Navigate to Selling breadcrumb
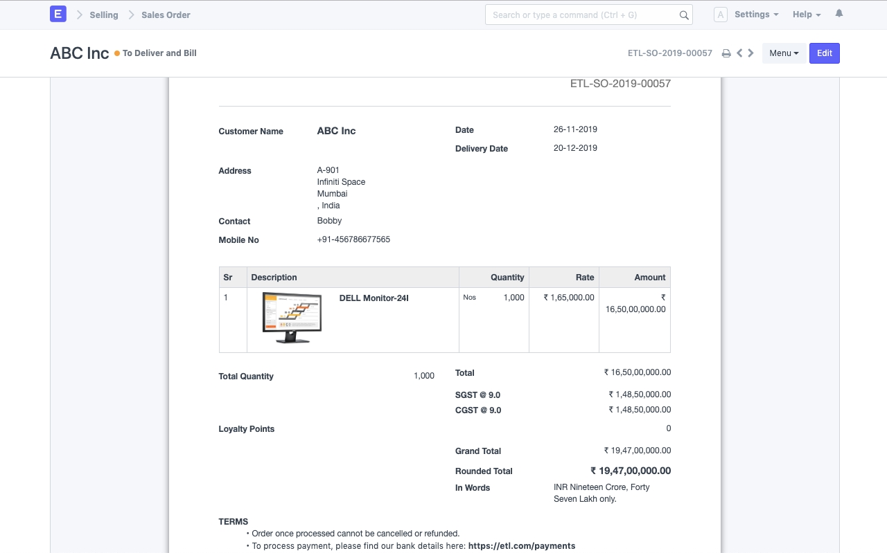Image resolution: width=887 pixels, height=553 pixels. pyautogui.click(x=104, y=15)
